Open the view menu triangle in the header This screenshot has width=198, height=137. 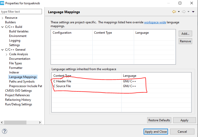[x=193, y=12]
